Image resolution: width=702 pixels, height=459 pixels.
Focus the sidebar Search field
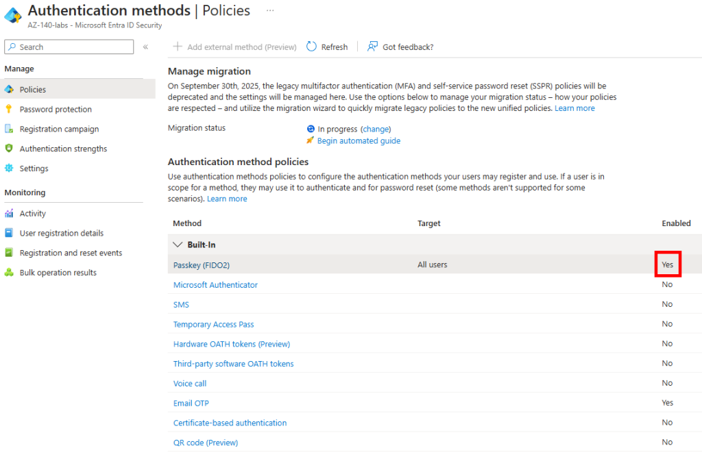pos(69,47)
